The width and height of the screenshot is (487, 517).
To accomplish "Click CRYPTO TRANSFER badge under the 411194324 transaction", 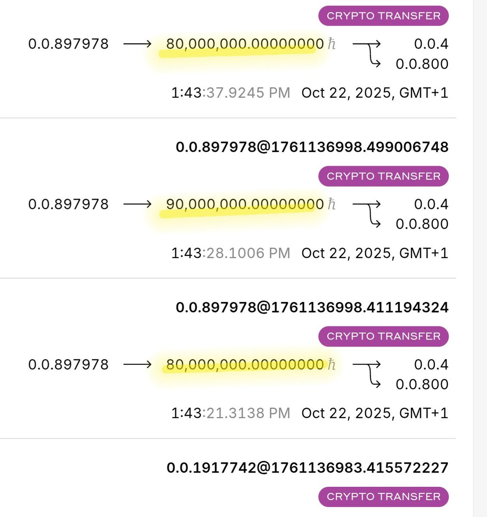I will click(x=383, y=336).
